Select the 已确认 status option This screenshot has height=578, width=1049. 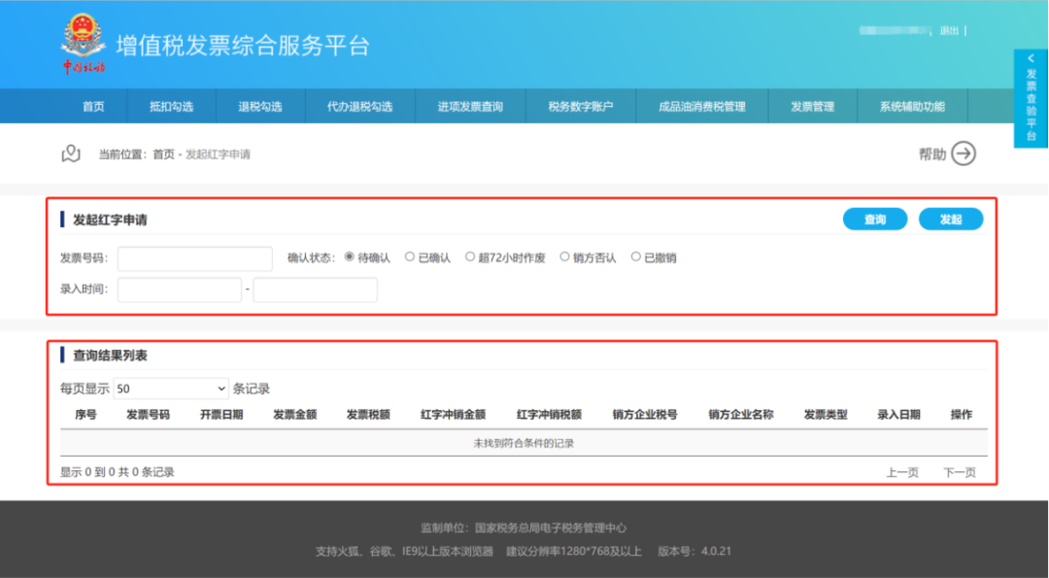click(410, 257)
